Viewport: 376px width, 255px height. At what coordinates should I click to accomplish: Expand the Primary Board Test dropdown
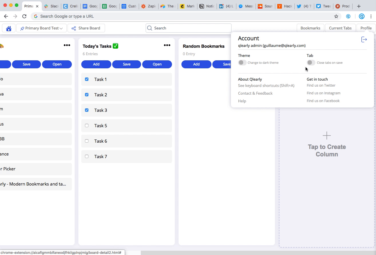pyautogui.click(x=41, y=28)
